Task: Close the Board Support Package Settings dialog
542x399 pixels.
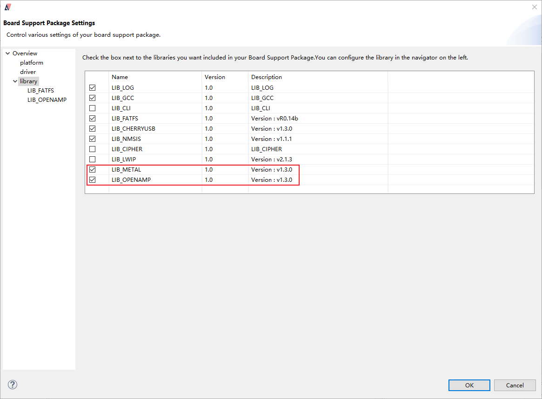Action: (534, 7)
